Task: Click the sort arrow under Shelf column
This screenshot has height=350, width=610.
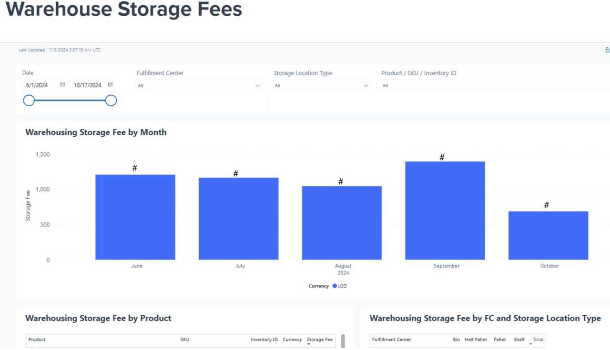Action: (530, 344)
